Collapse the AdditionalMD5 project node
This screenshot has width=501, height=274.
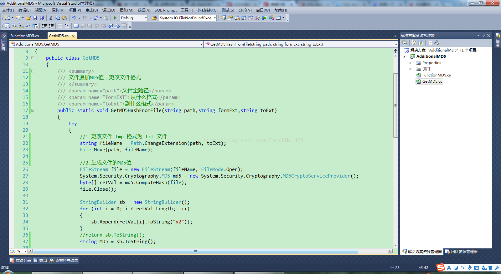point(404,56)
